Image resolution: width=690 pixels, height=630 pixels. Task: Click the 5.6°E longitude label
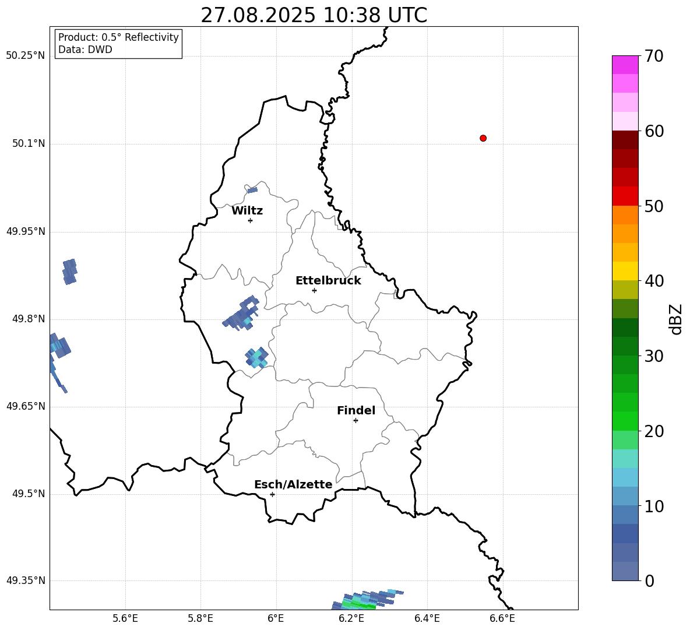125,618
